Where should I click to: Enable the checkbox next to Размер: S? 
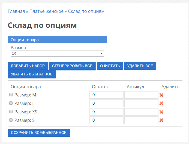[11, 120]
